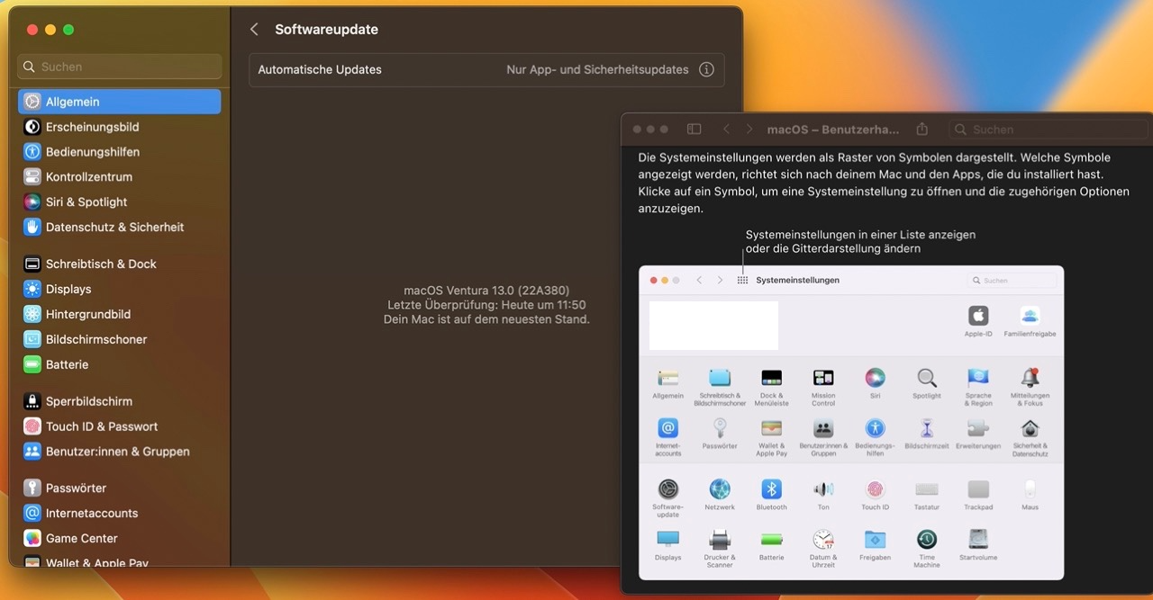Click the Mission Control icon in the help illustration

click(823, 378)
